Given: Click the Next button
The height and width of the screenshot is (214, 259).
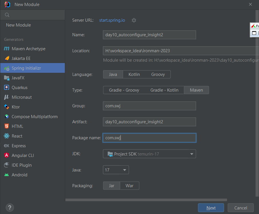Looking at the screenshot, I should click(x=211, y=208).
